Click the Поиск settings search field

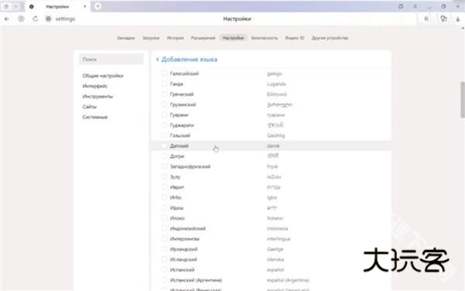(111, 60)
